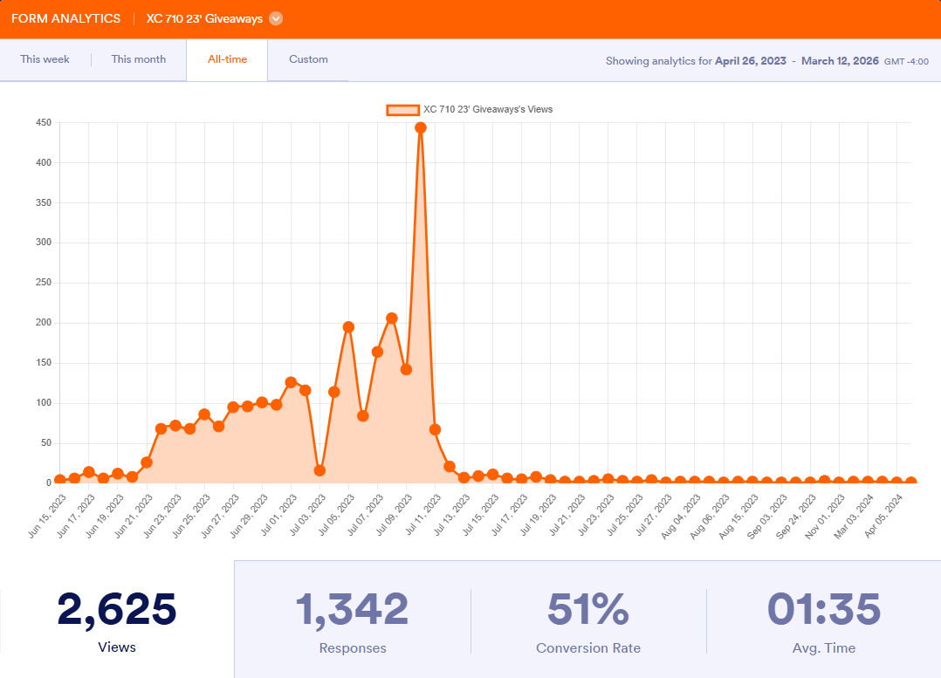Toggle the Views legend color swatch
The height and width of the screenshot is (678, 941).
[x=403, y=110]
